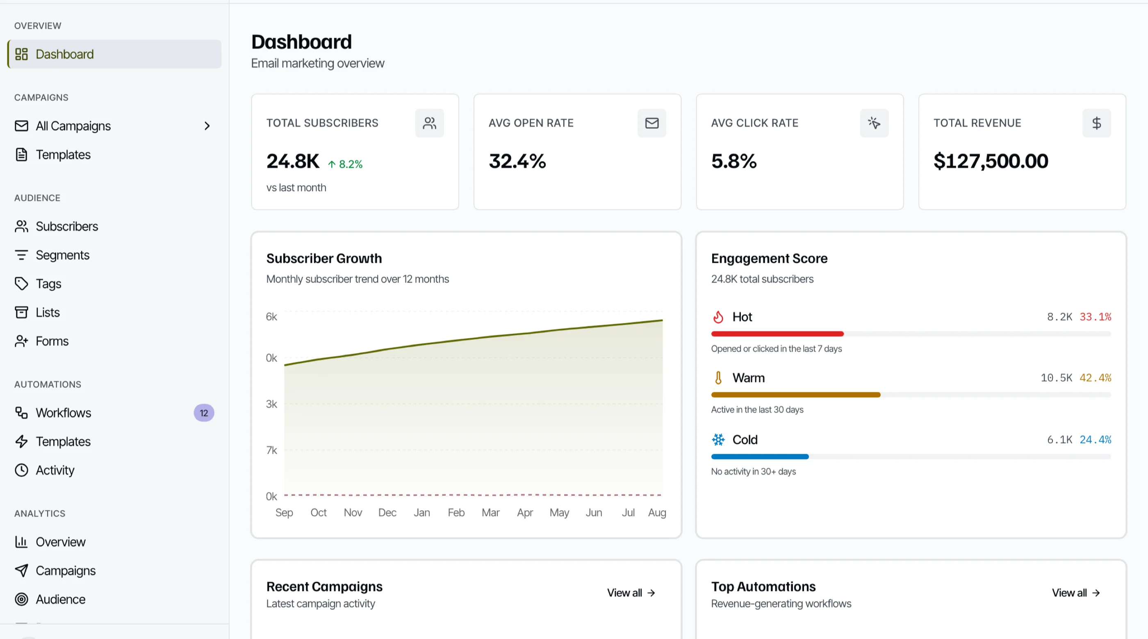Viewport: 1148px width, 639px height.
Task: Click the Workflows count badge 12
Action: pyautogui.click(x=204, y=413)
